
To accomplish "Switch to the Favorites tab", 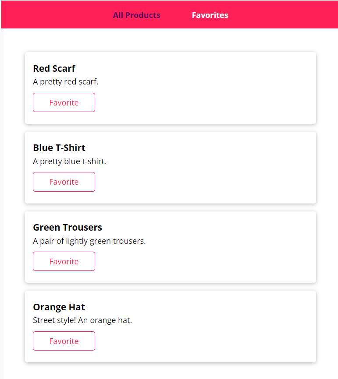I will tap(210, 15).
